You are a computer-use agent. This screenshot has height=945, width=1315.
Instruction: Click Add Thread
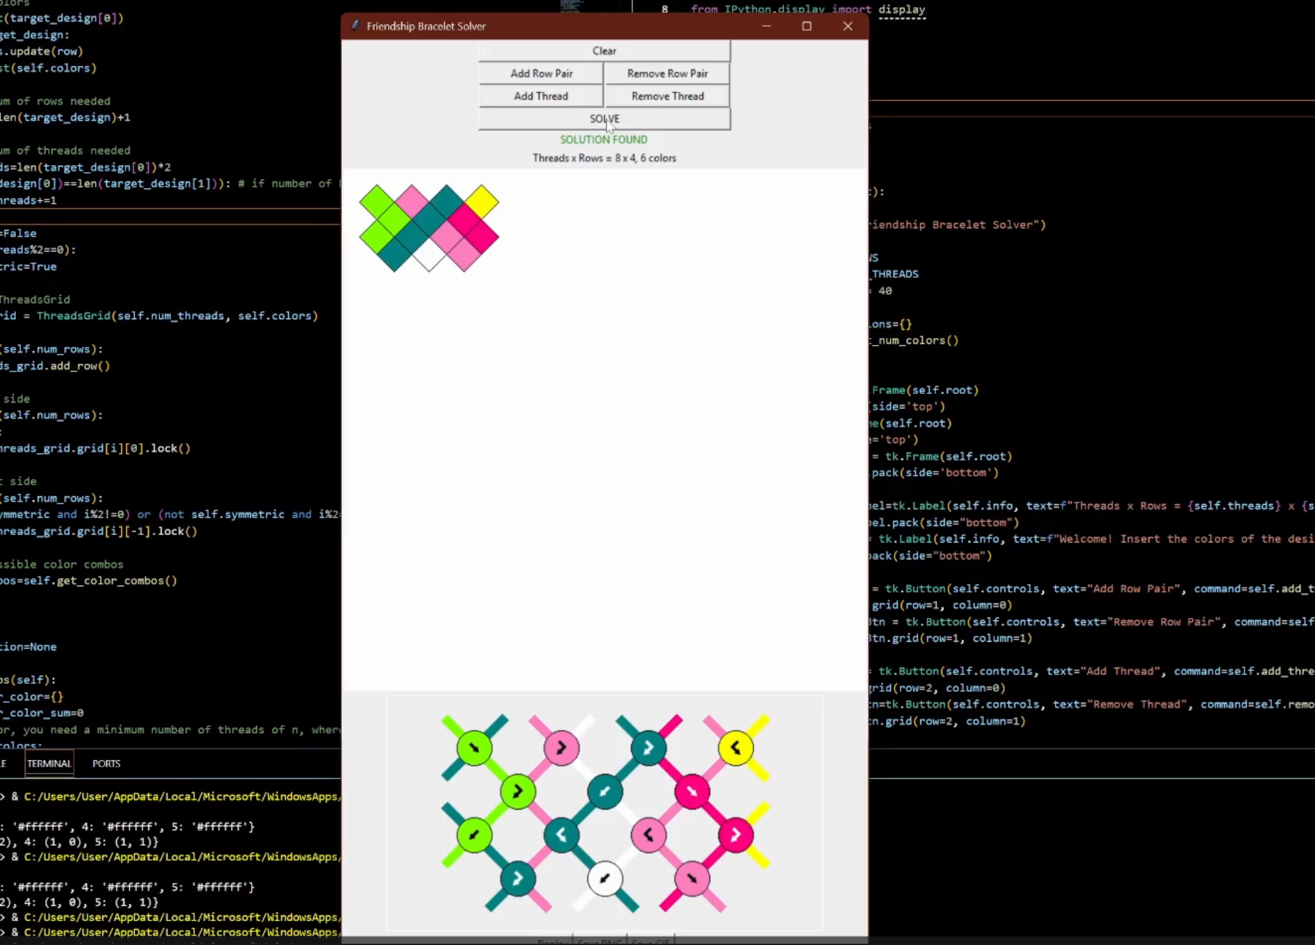click(541, 96)
